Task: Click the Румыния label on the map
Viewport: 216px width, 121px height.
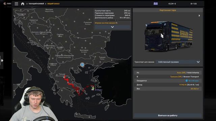Action: 88,23
